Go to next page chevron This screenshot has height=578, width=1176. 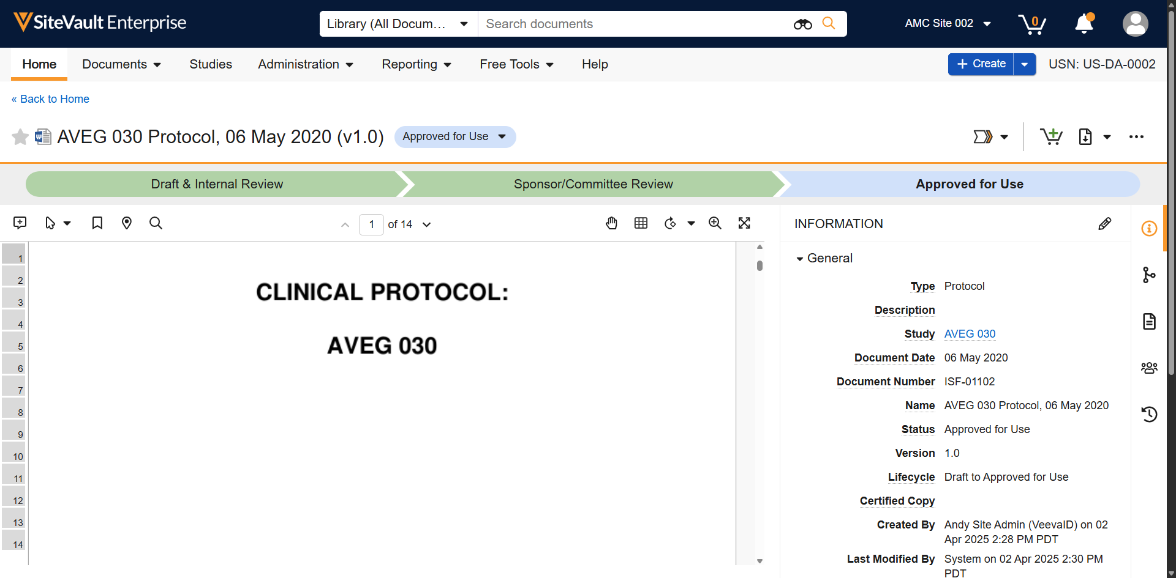pyautogui.click(x=427, y=224)
